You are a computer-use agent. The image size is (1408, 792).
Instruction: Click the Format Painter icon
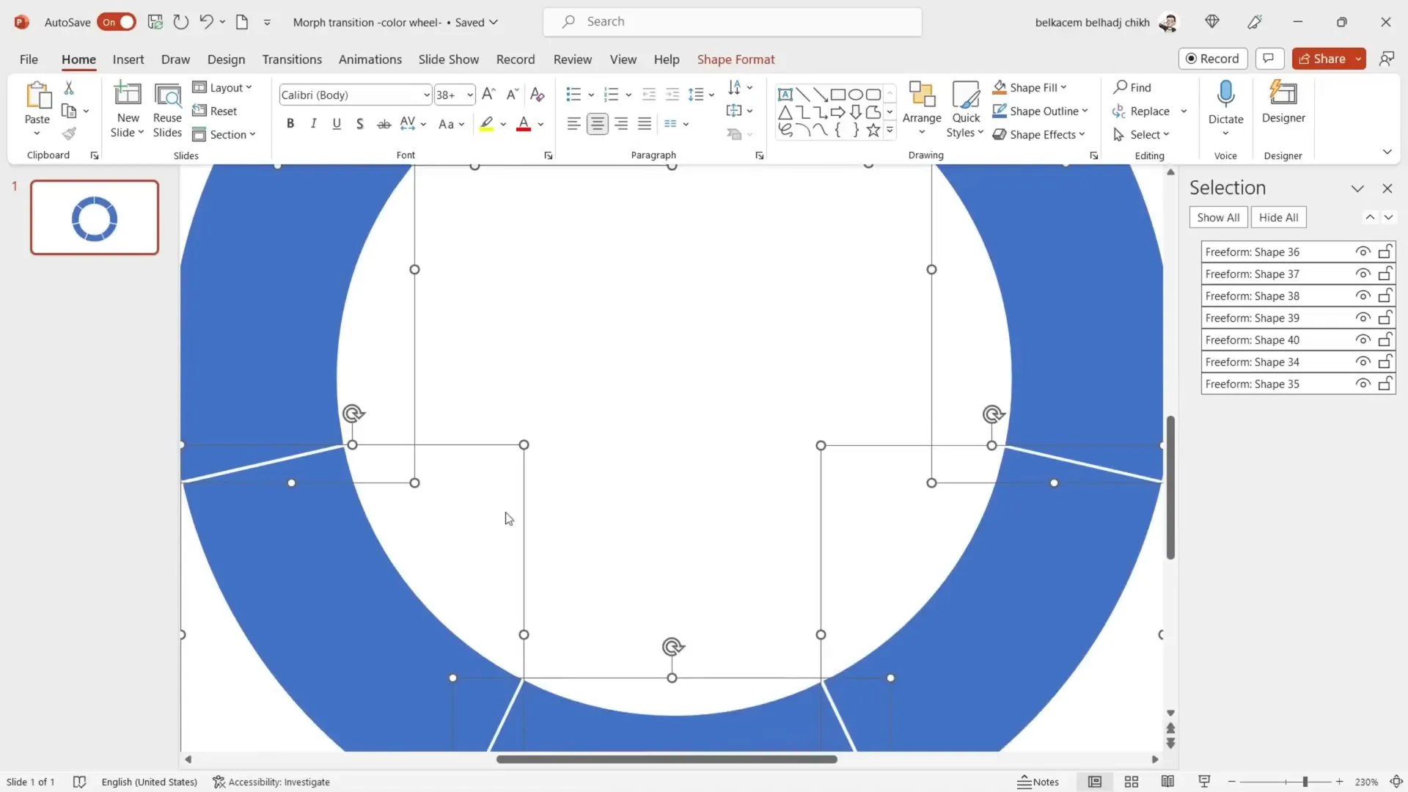69,133
